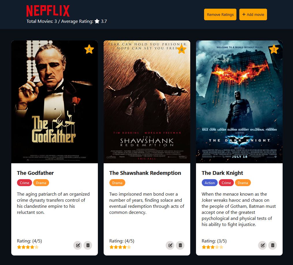The height and width of the screenshot is (265, 293).
Task: Click the NEPFLIX logo
Action: click(x=48, y=11)
